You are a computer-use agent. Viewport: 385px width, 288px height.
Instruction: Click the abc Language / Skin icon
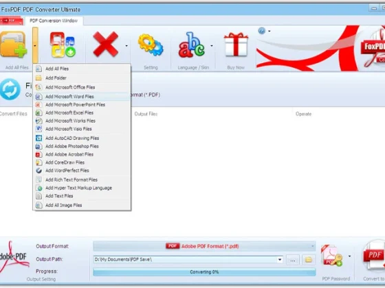pyautogui.click(x=192, y=45)
